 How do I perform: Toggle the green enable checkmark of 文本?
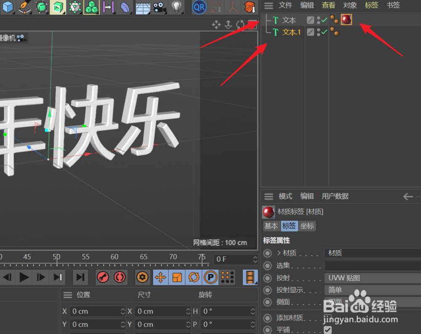click(x=324, y=19)
